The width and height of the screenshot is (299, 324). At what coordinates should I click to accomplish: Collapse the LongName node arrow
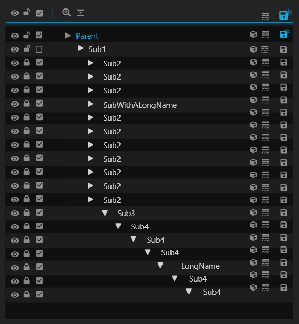tap(160, 265)
